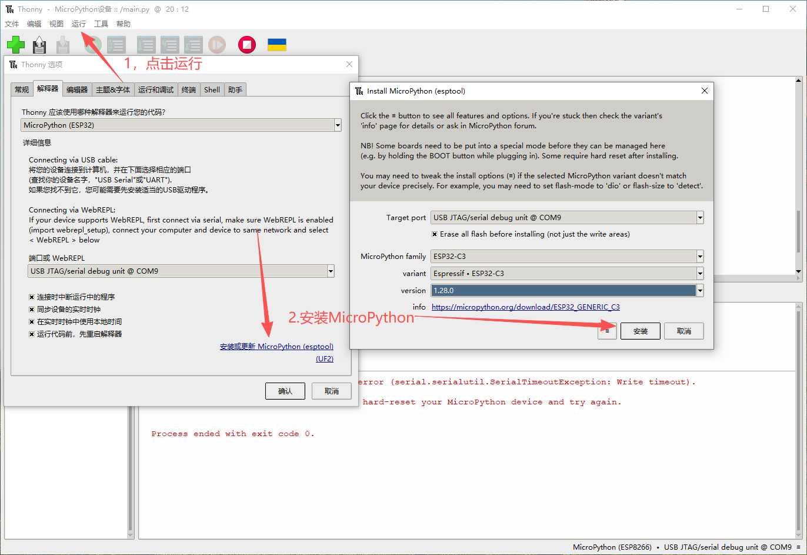Open the 安装或更新 MicroPython (esptool) link
Image resolution: width=807 pixels, height=555 pixels.
coord(276,347)
